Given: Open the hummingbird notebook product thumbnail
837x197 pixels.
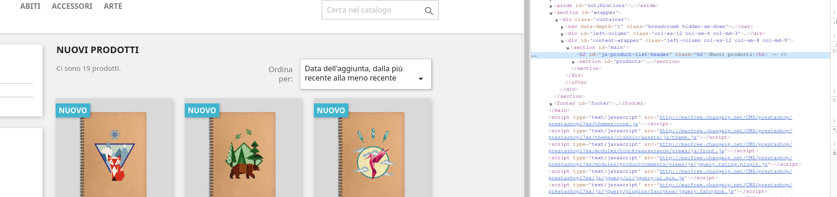Looking at the screenshot, I should [373, 148].
